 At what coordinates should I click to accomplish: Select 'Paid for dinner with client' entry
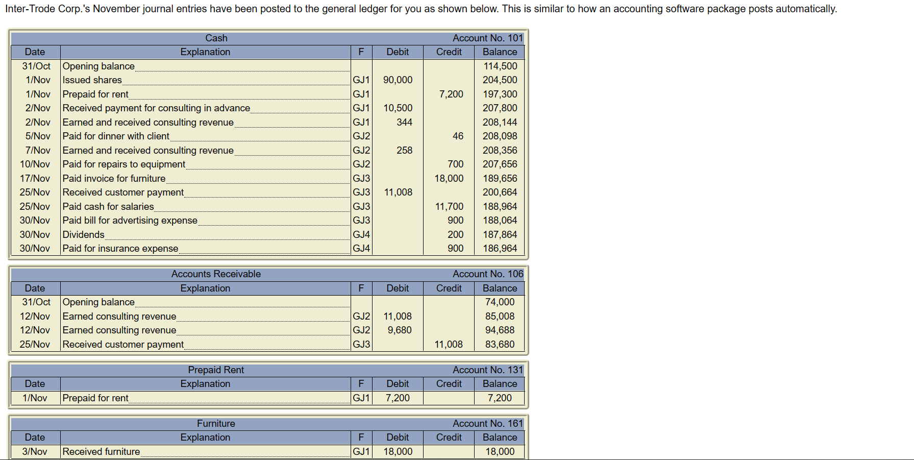(116, 136)
